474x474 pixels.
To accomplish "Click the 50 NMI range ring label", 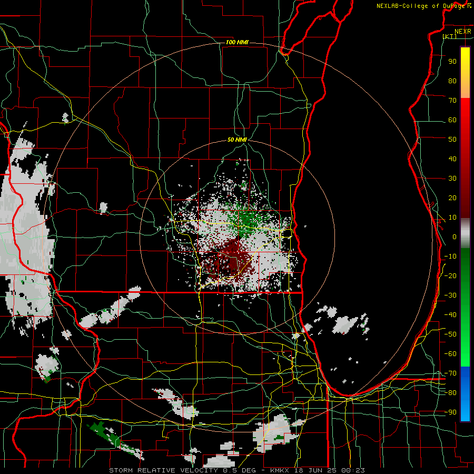I will (237, 140).
